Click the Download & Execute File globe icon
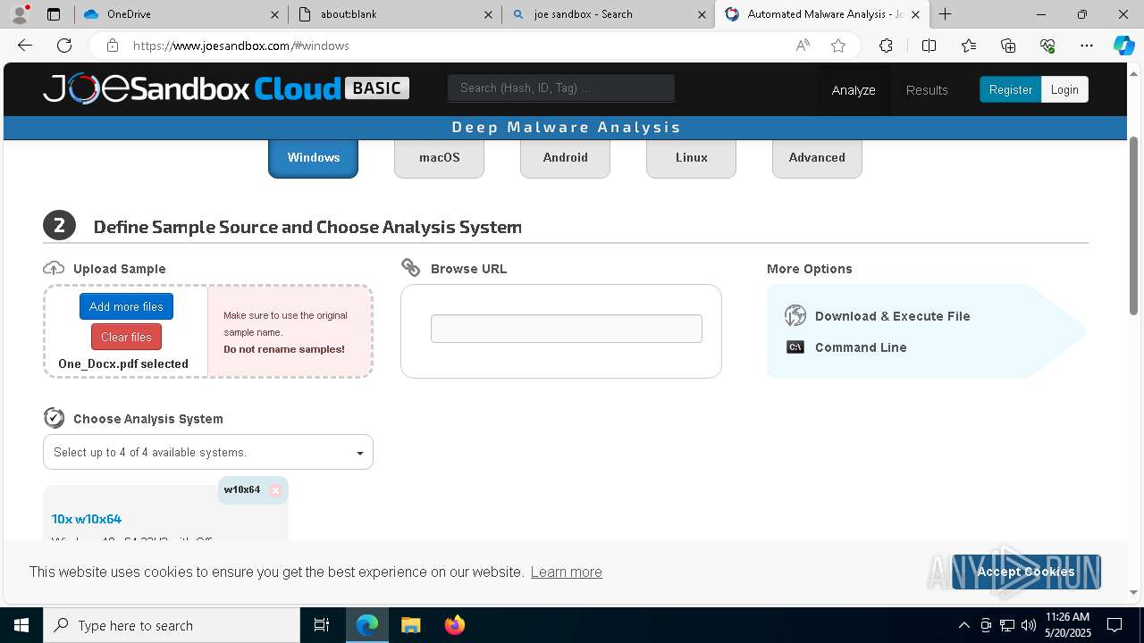 point(795,315)
